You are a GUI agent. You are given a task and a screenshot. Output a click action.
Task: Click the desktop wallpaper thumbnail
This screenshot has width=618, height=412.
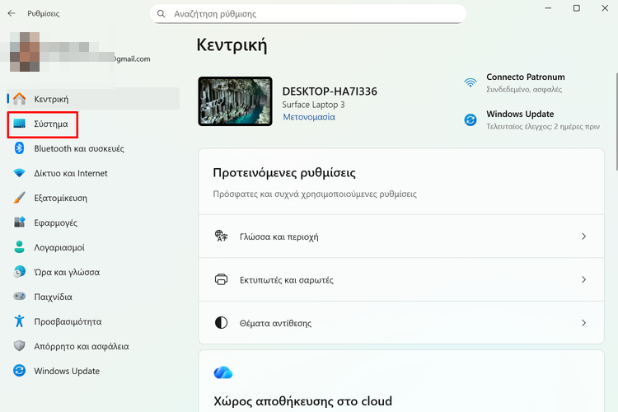(235, 101)
